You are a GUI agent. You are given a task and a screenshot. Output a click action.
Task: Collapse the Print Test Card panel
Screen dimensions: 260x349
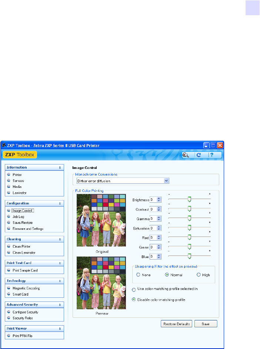(60, 263)
